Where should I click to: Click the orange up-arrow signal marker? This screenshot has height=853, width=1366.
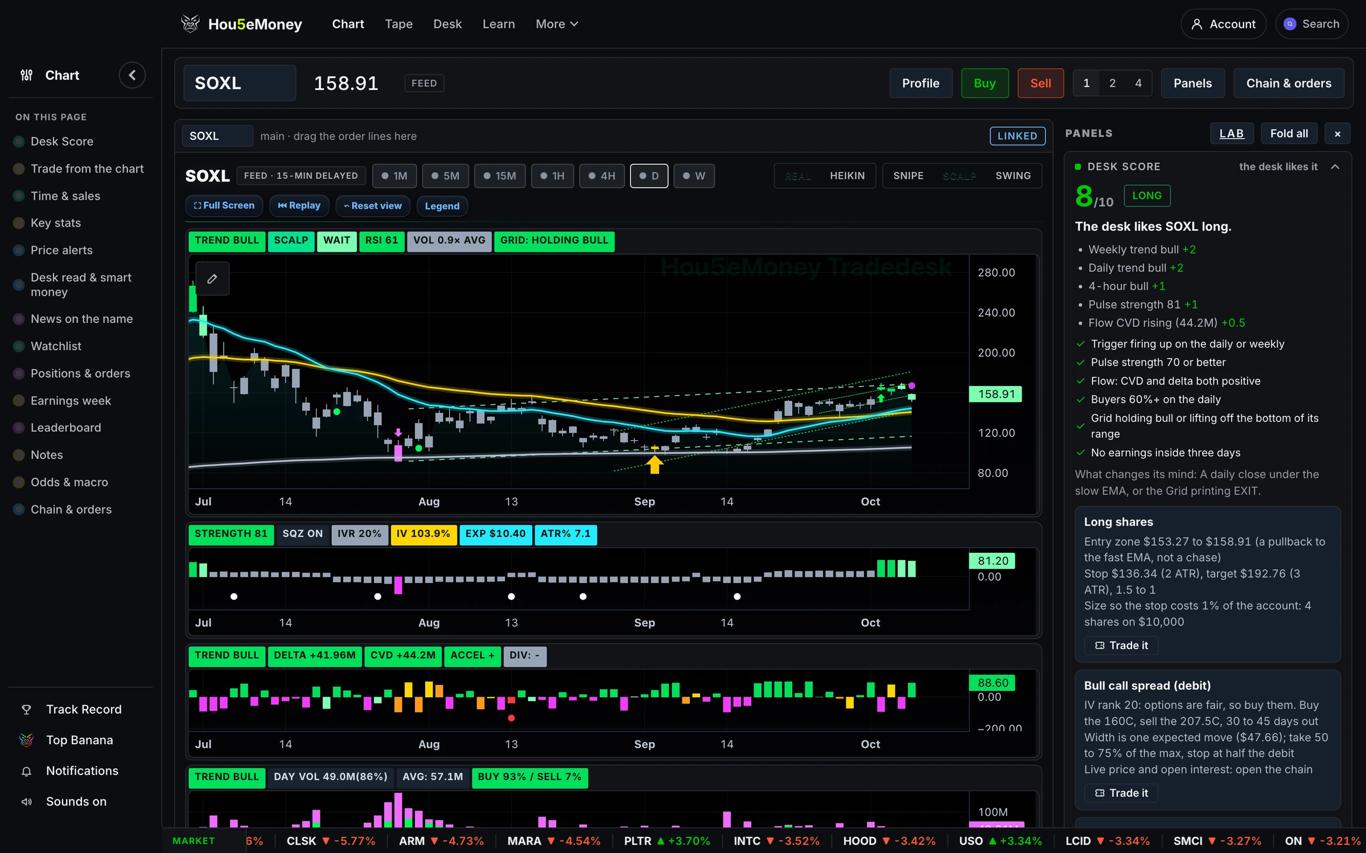(655, 464)
